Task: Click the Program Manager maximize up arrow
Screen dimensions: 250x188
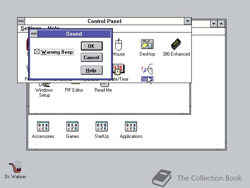Action: pos(221,24)
